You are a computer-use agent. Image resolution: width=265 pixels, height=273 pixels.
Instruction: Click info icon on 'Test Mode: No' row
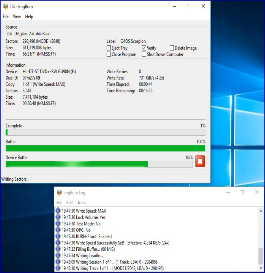point(58,223)
